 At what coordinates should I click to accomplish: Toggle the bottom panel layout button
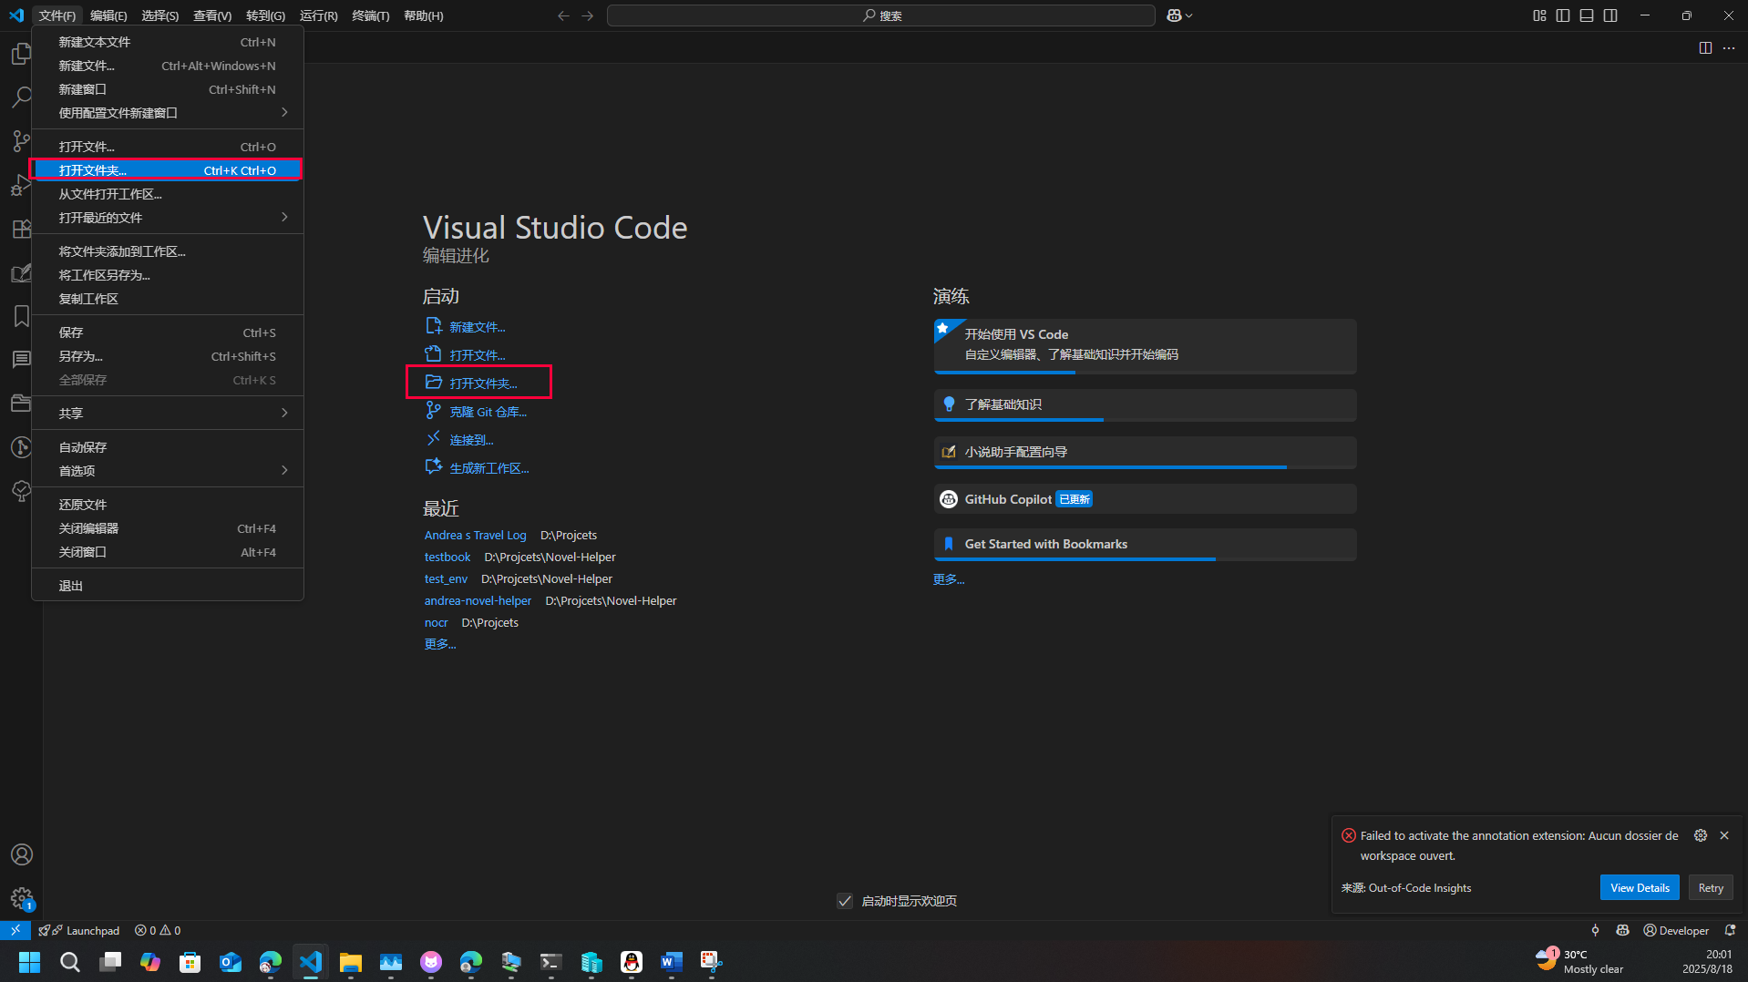[1587, 15]
